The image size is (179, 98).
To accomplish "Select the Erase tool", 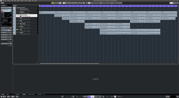I will pyautogui.click(x=69, y=3).
